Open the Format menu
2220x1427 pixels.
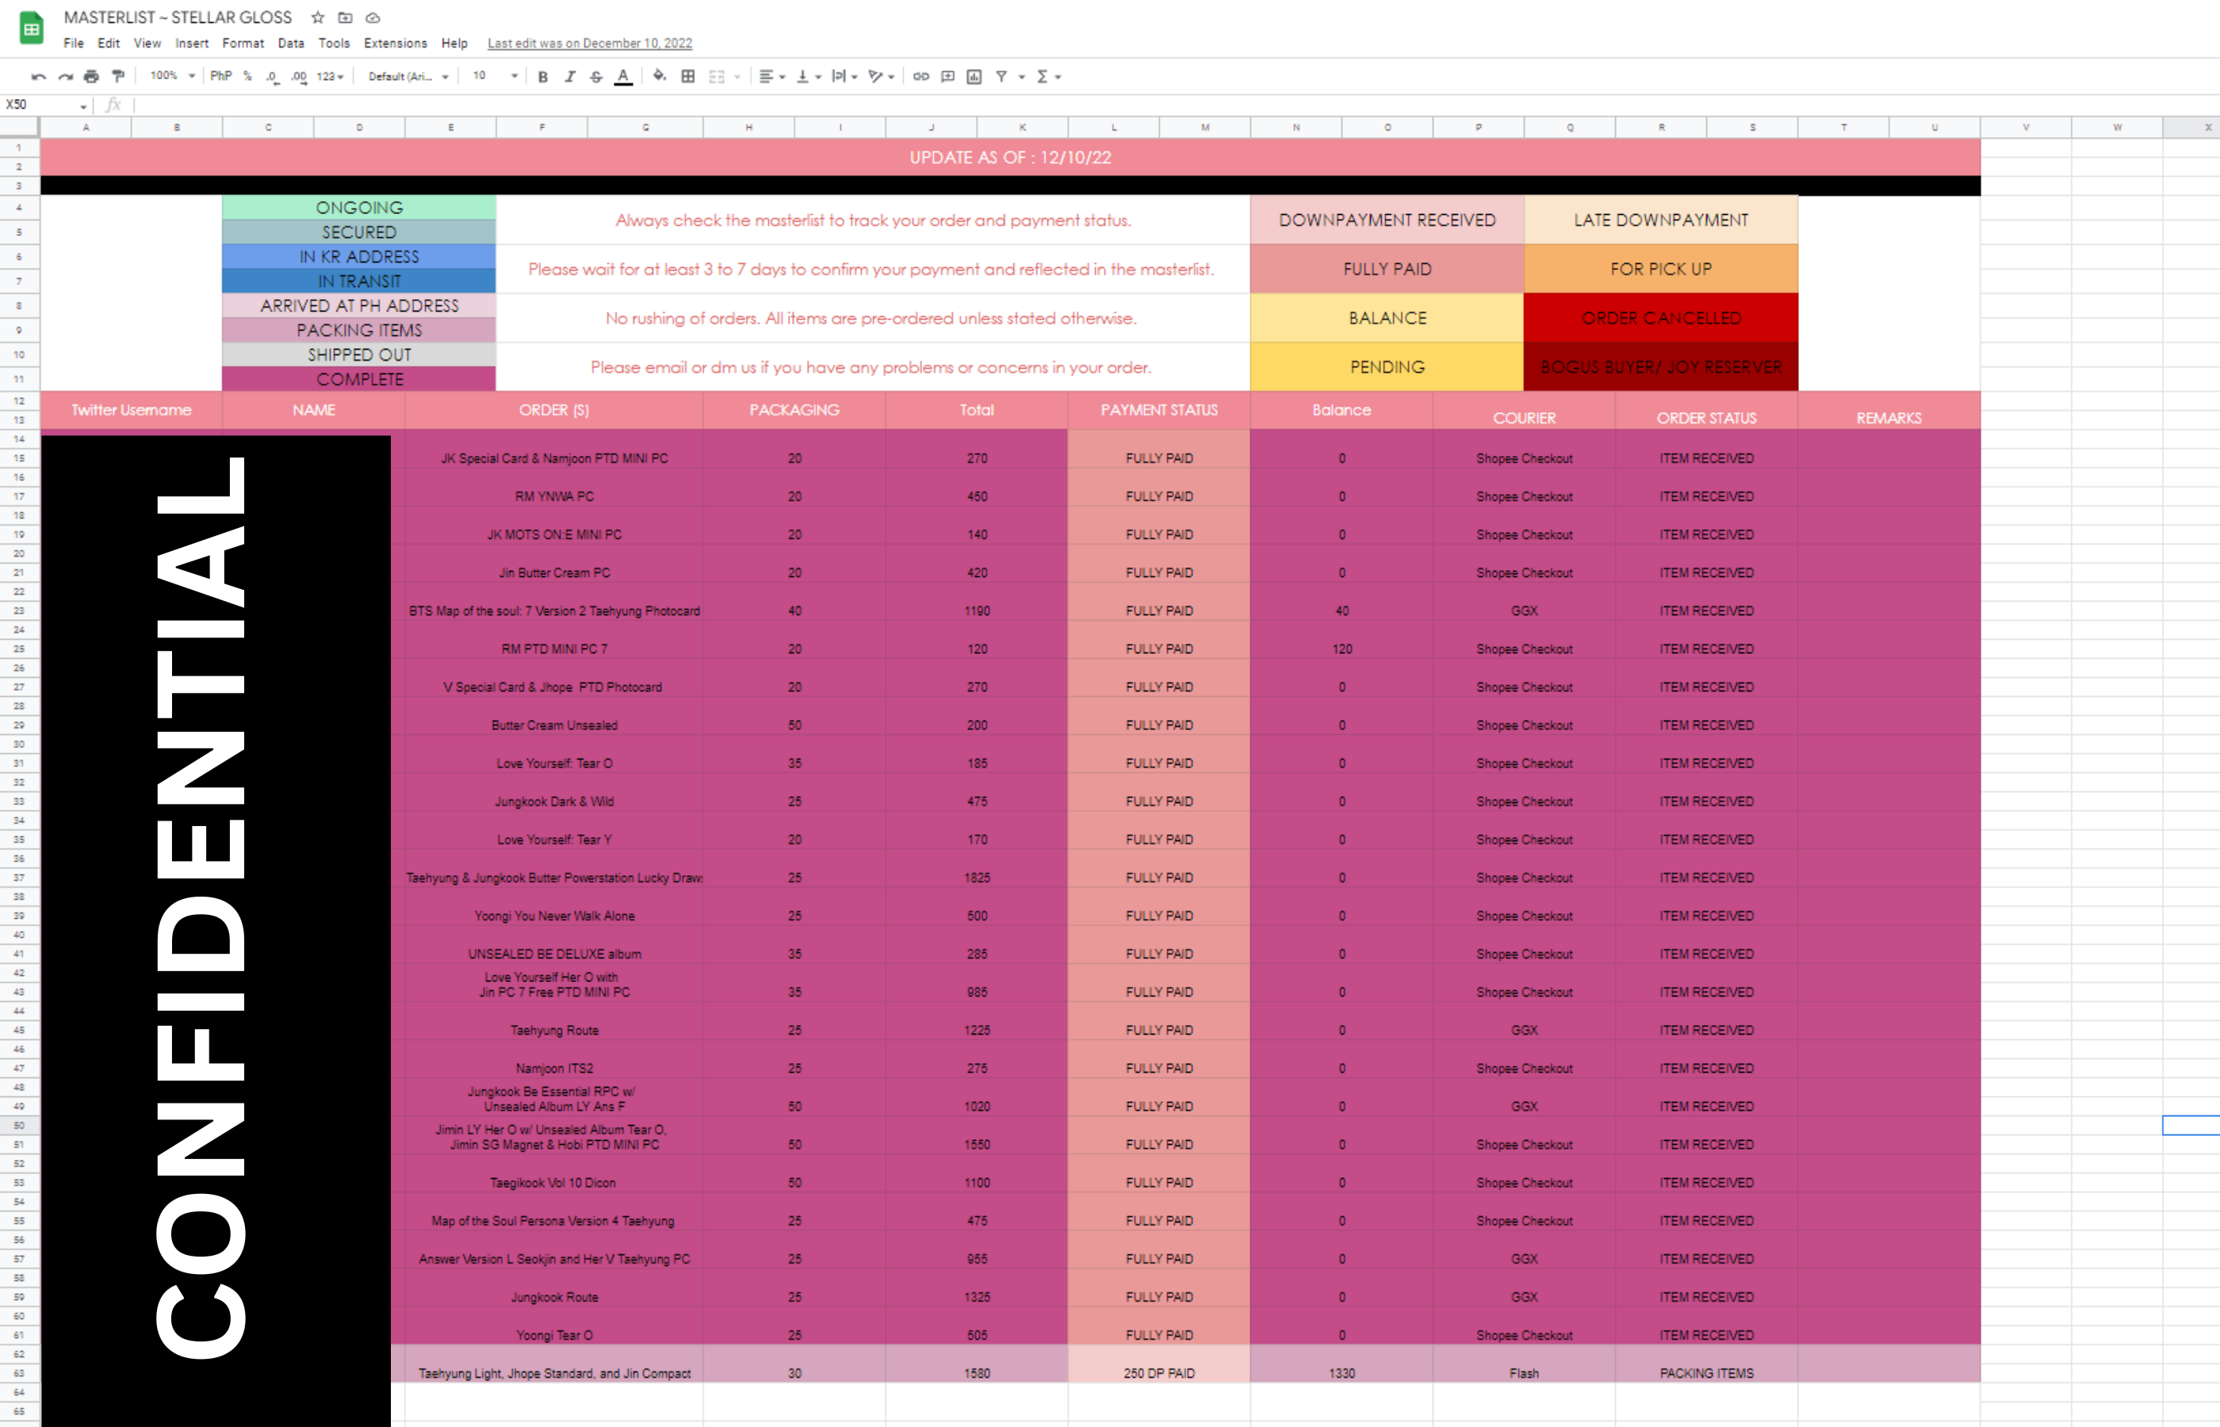coord(243,43)
